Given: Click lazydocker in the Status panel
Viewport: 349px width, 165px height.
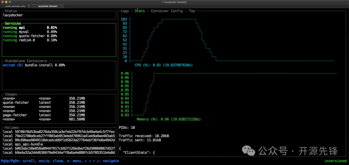Looking at the screenshot, I should pyautogui.click(x=13, y=15).
